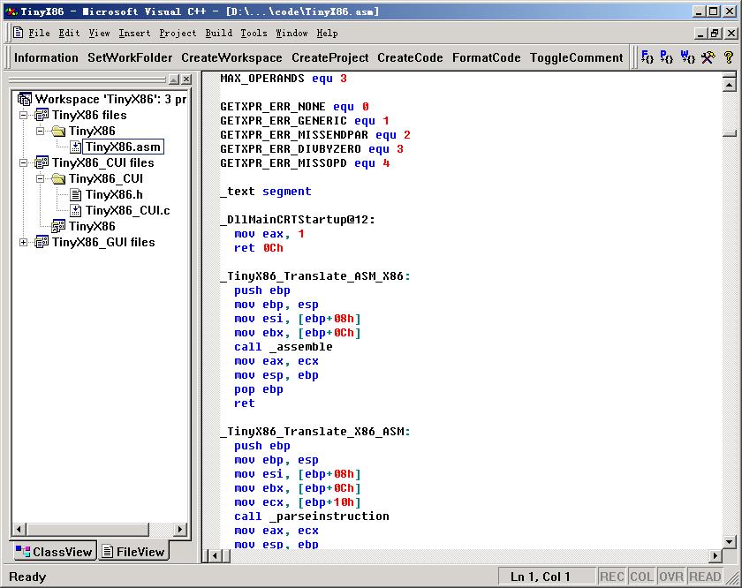Switch to the FileView tab
This screenshot has height=588, width=742.
[x=134, y=552]
